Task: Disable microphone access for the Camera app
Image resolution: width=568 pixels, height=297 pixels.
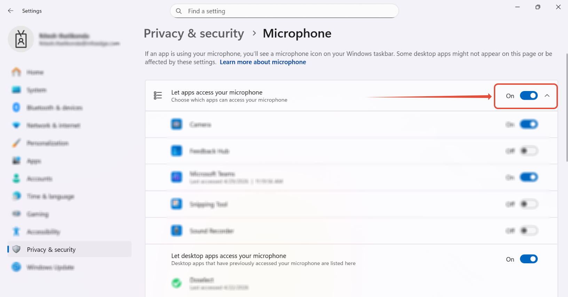Action: [x=529, y=124]
